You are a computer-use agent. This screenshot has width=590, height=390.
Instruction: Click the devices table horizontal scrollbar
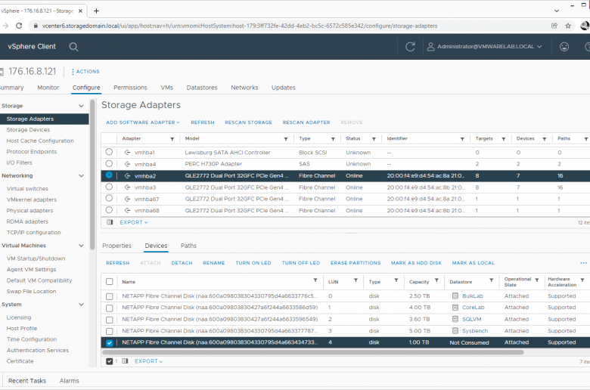[313, 352]
